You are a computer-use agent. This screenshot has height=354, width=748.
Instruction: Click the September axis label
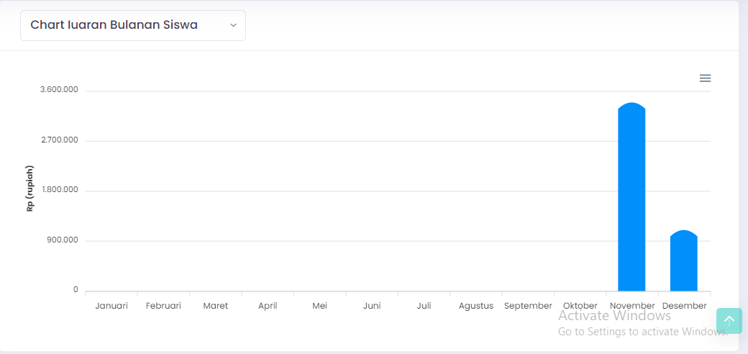528,307
